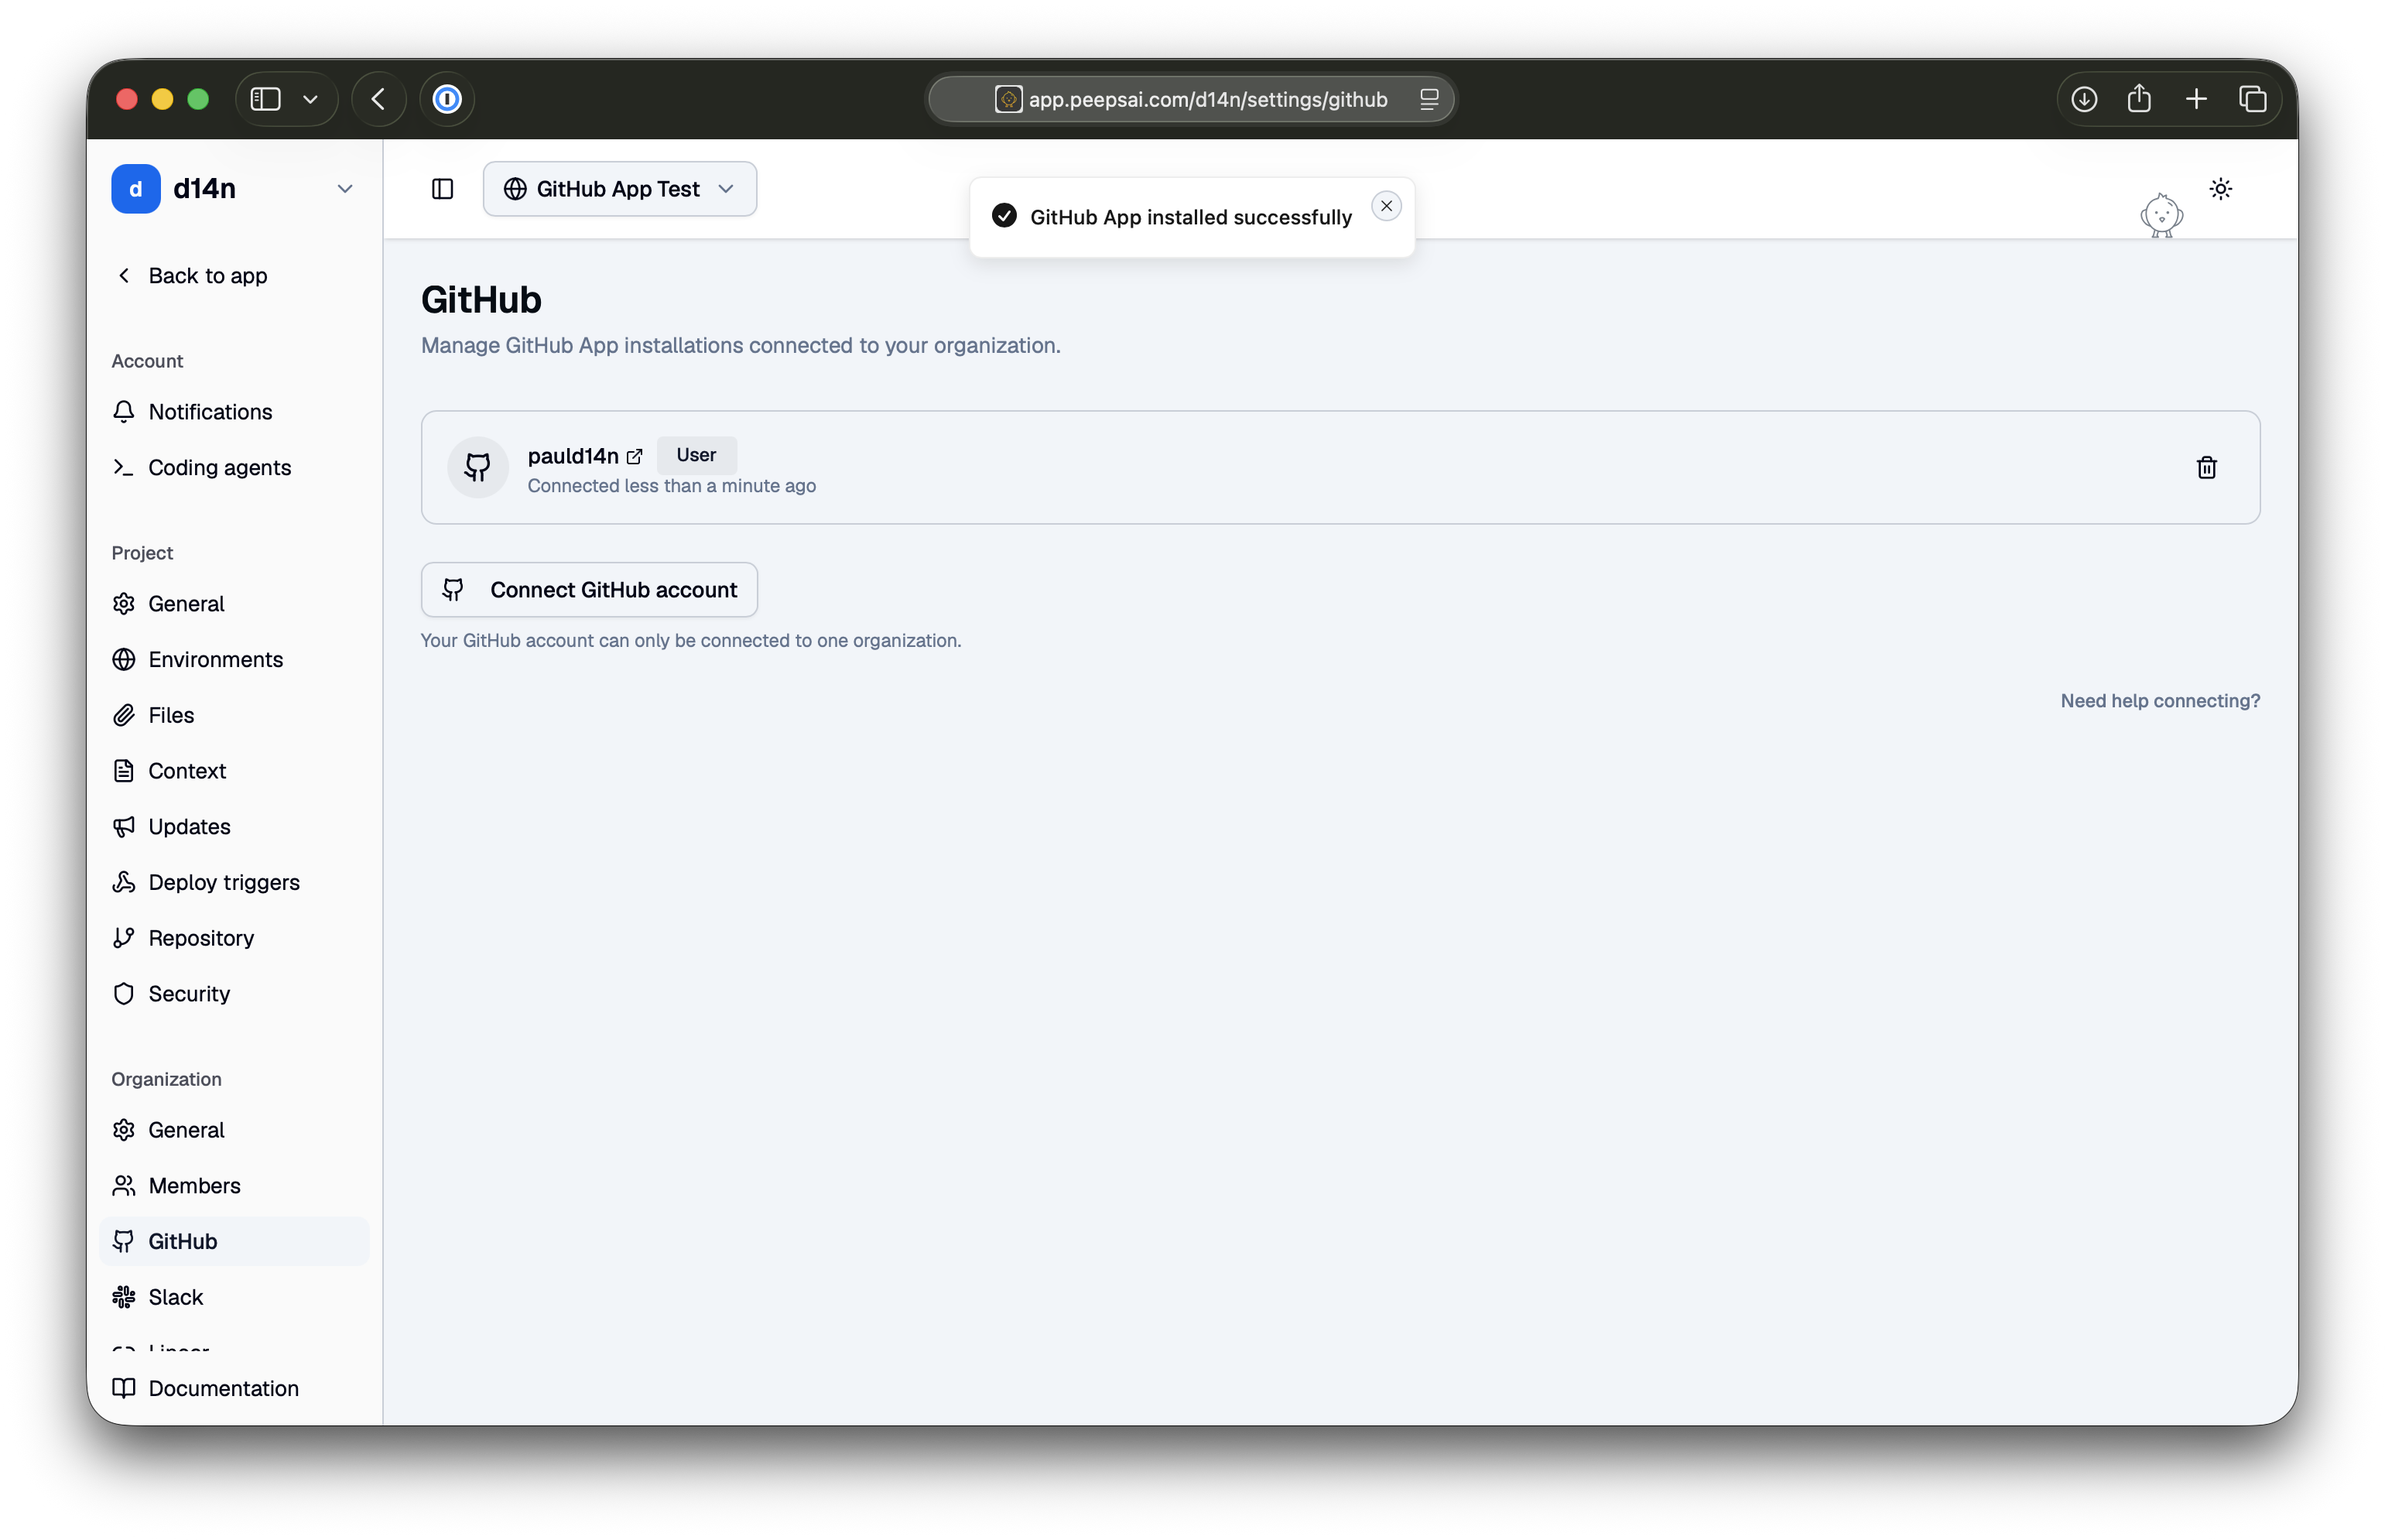Open Security settings page
Image resolution: width=2385 pixels, height=1540 pixels.
pyautogui.click(x=235, y=994)
